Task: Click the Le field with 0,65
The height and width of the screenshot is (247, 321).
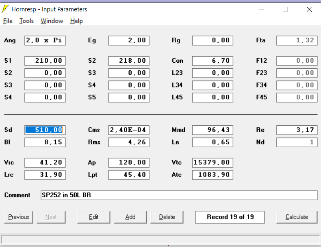Action: [213, 142]
